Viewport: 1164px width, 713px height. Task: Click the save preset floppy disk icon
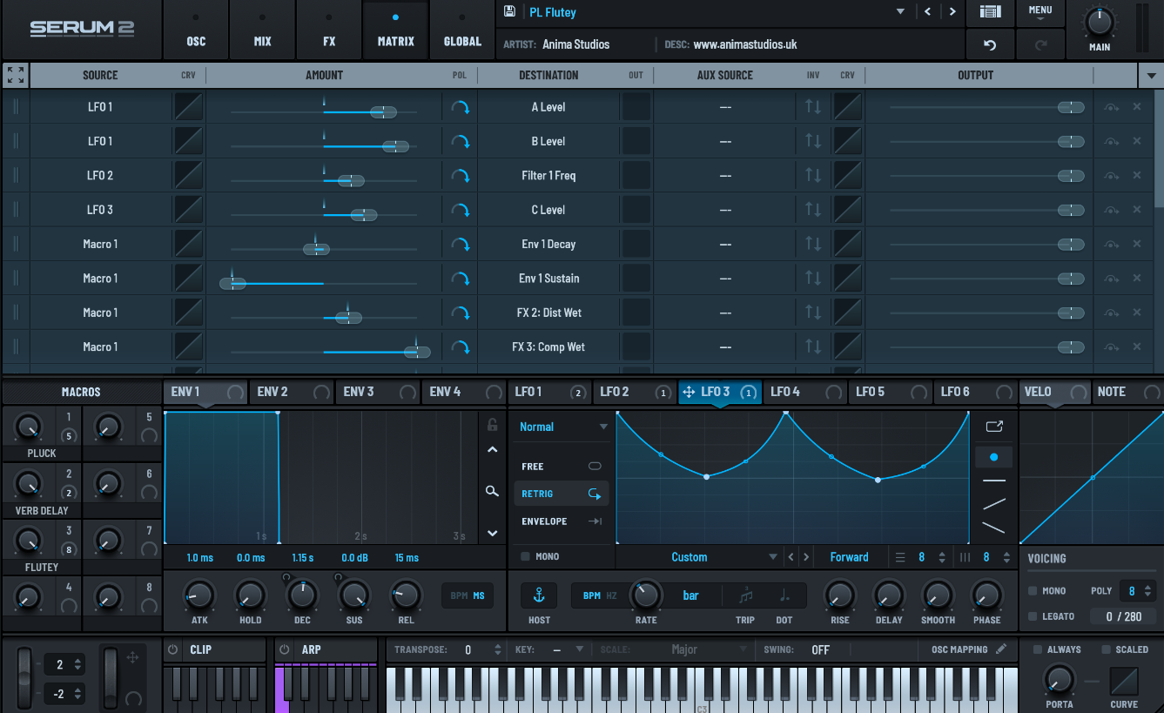(x=509, y=12)
